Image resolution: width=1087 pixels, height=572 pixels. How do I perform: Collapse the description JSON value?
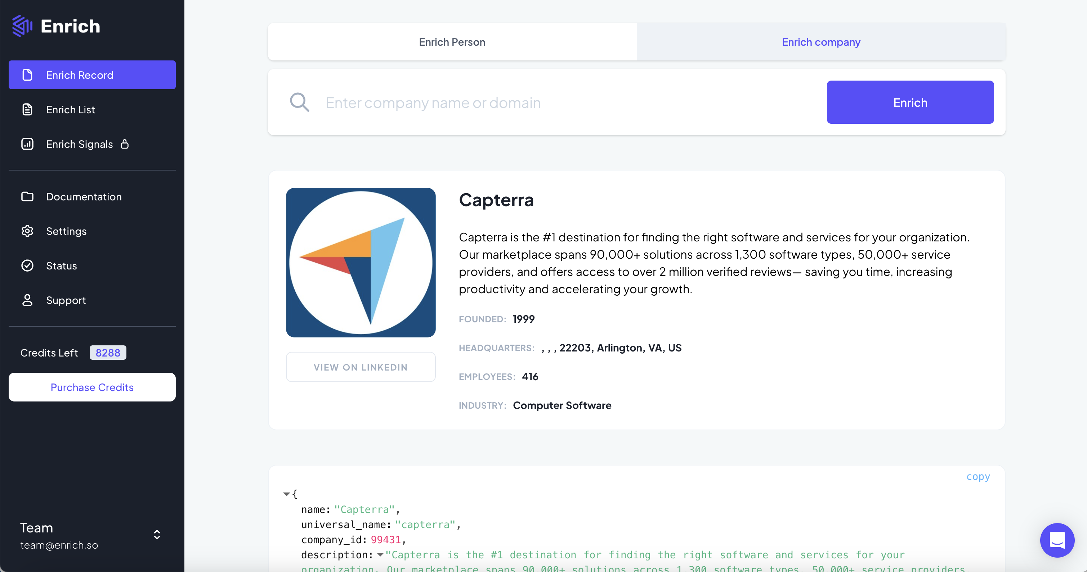pos(380,555)
